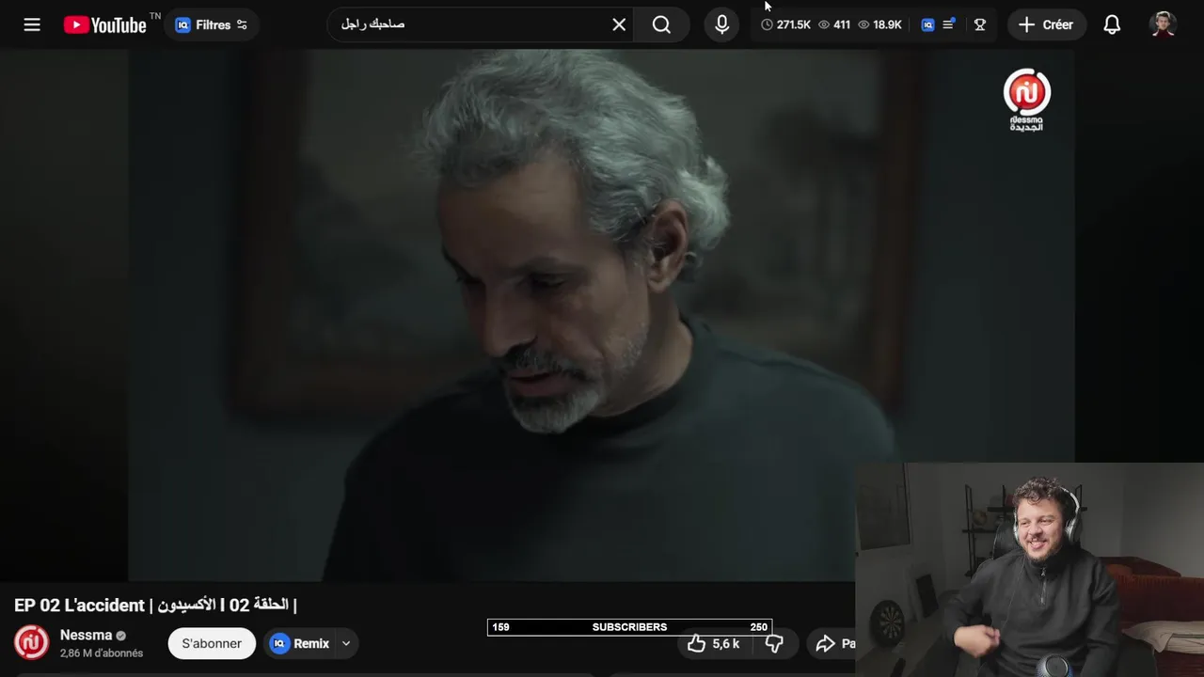This screenshot has height=677, width=1204.
Task: Run search with magnifier button
Action: 662,24
